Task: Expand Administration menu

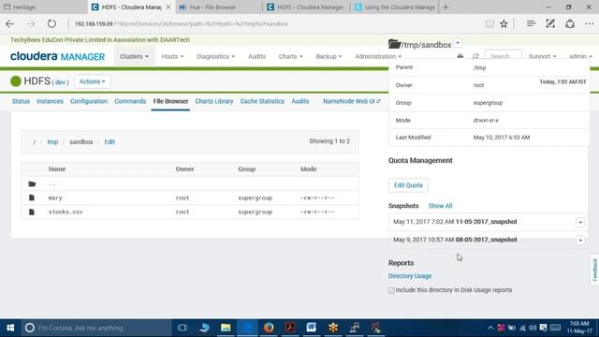Action: tap(378, 56)
